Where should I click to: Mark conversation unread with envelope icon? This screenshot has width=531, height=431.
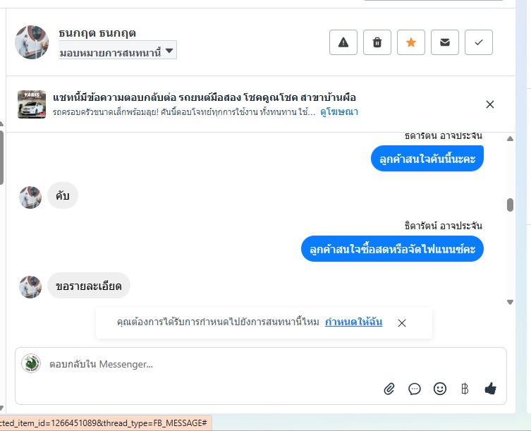pos(445,42)
